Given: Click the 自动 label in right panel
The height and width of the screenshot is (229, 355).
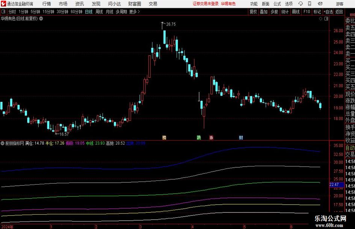Looking at the screenshot, I should 350,148.
